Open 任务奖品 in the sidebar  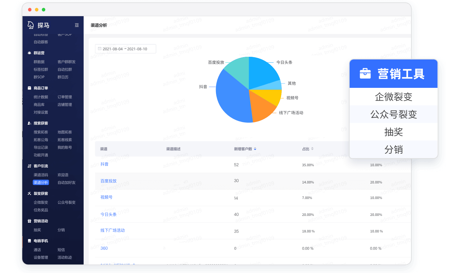coord(41,210)
